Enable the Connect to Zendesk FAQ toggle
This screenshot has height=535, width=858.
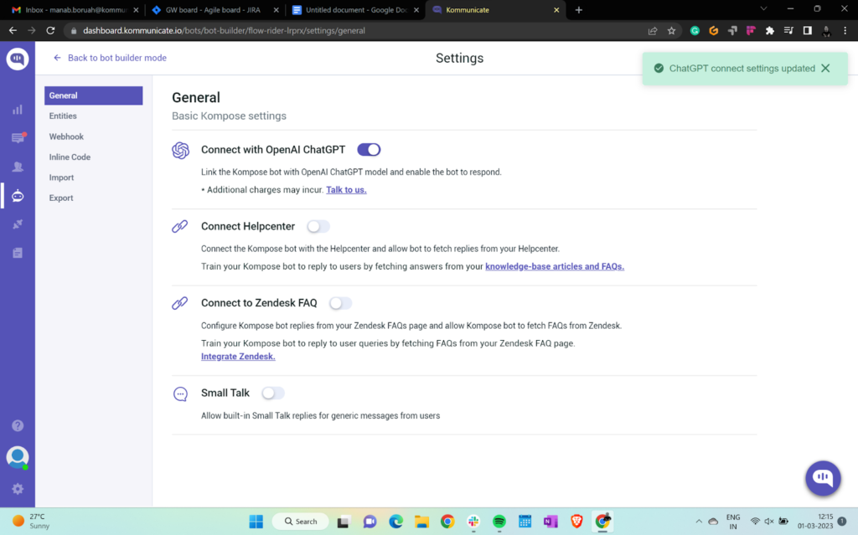coord(340,302)
